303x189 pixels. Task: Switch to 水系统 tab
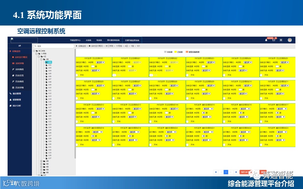coord(88,40)
